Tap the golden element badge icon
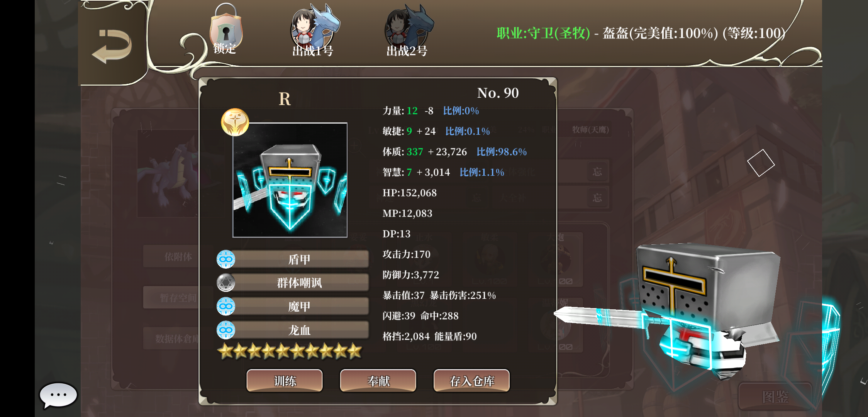The image size is (868, 417). point(235,122)
